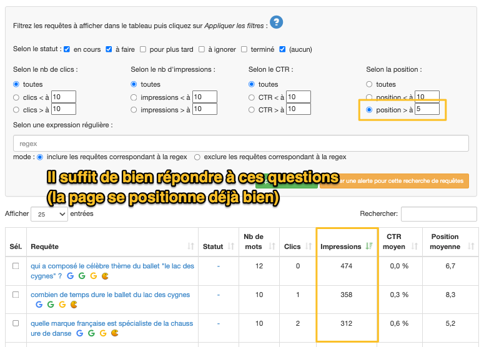Open the Afficher entries dropdown showing 25
Viewport: 484px width, 347px height.
(x=49, y=214)
